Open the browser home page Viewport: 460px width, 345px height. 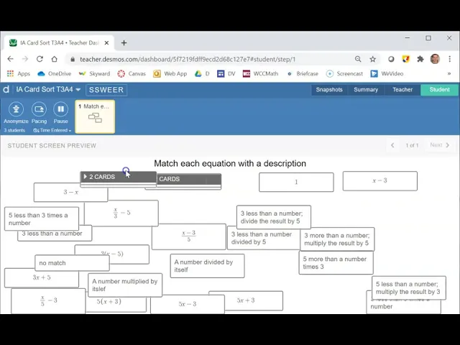[x=55, y=59]
